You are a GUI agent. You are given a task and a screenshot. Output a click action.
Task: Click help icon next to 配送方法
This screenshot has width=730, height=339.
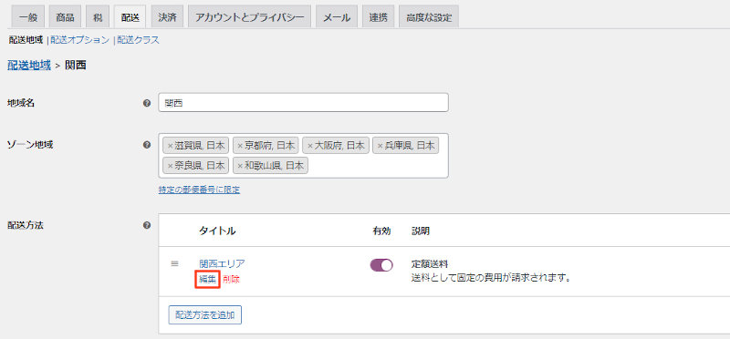147,225
